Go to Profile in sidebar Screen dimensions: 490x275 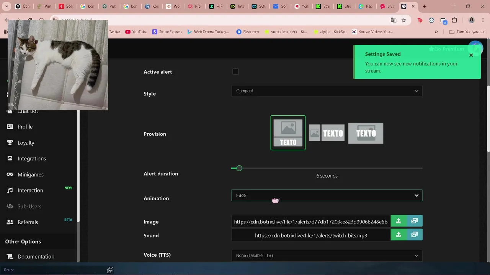click(x=25, y=126)
